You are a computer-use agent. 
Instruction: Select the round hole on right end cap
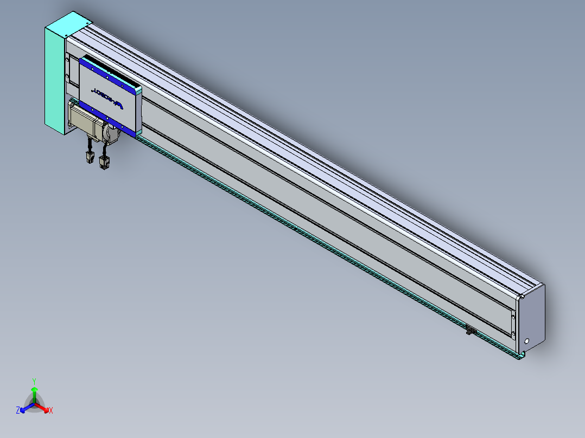coord(527,341)
